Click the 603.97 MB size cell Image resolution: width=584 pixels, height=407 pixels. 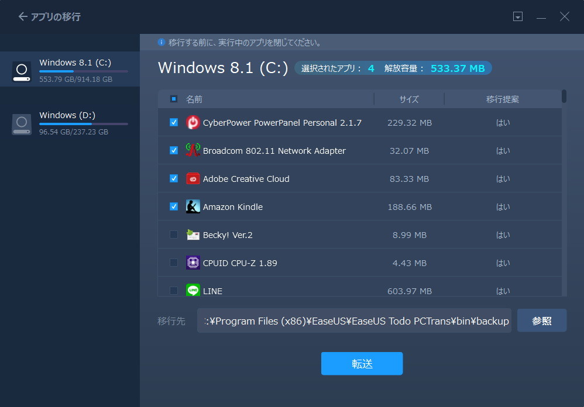point(409,291)
